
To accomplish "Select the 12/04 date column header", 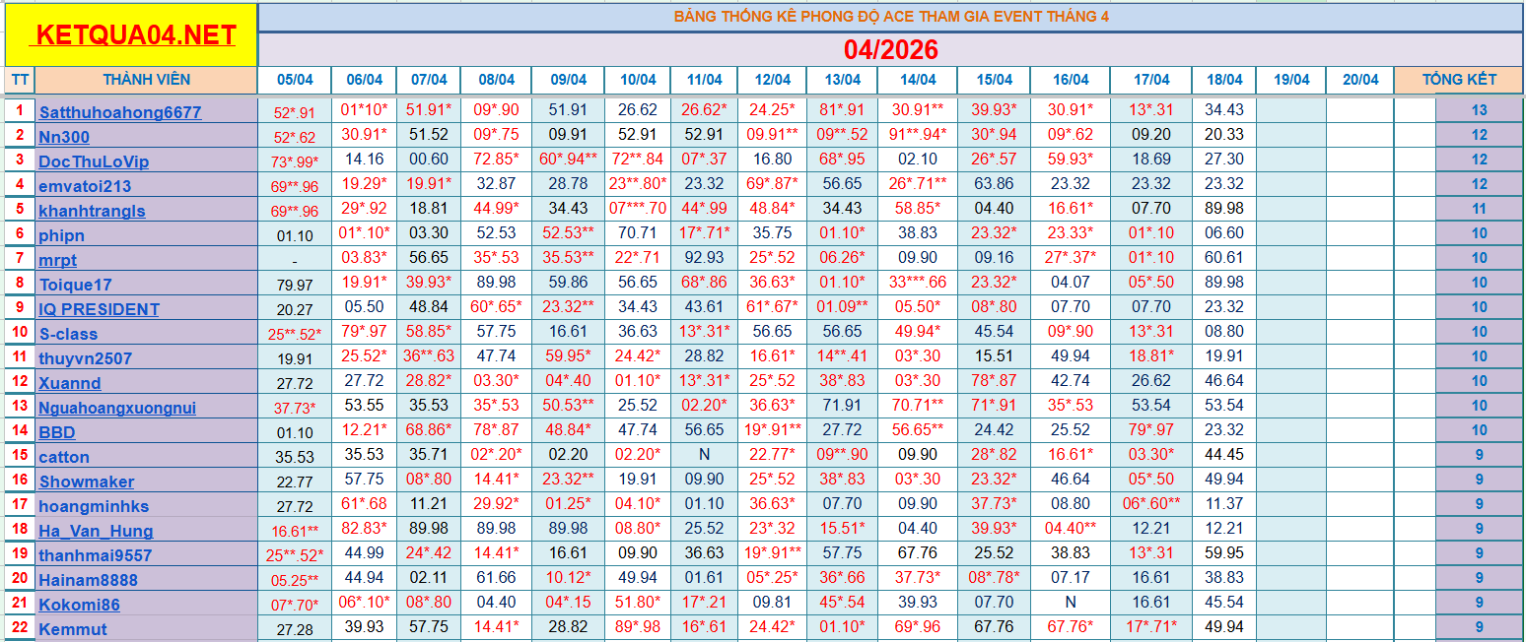I will click(772, 80).
